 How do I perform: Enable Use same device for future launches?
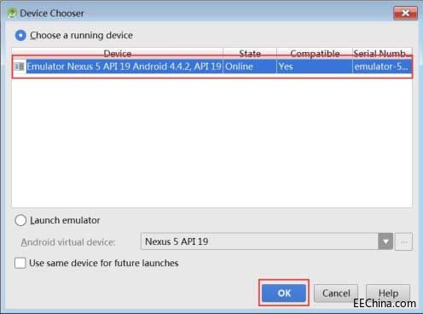point(20,263)
